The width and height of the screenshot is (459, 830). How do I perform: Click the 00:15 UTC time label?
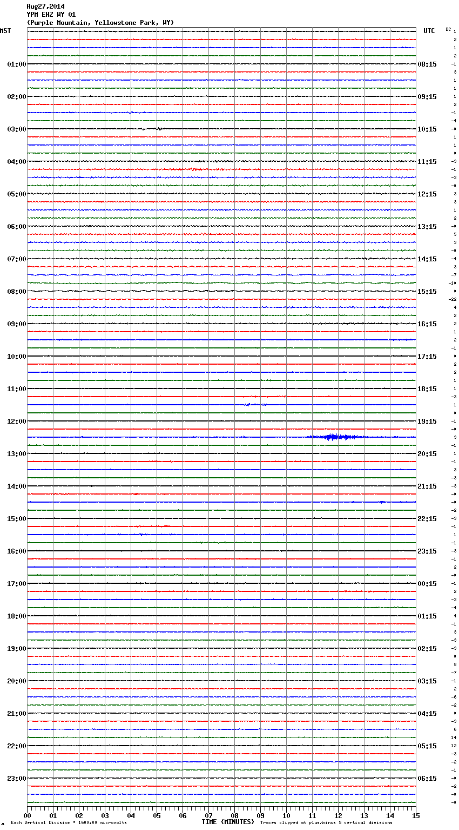(427, 584)
